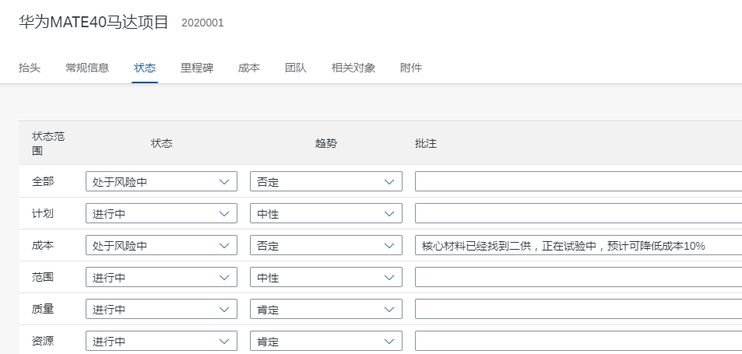Focus the 批注 field in 计划 row

pyautogui.click(x=578, y=214)
